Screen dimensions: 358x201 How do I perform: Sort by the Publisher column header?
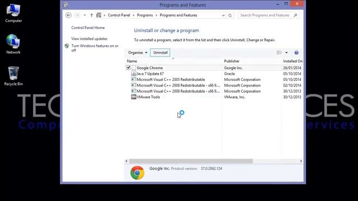click(232, 61)
